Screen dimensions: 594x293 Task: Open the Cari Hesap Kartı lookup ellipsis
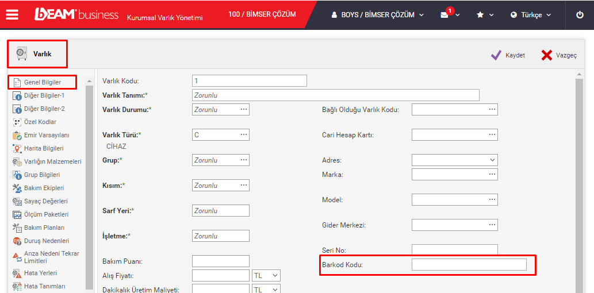coord(492,134)
